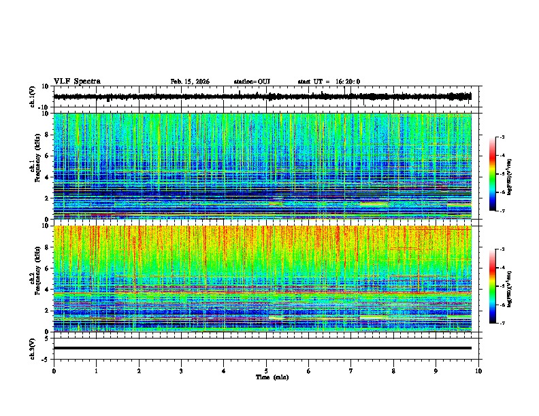This screenshot has width=539, height=416.
Task: Click the time axis tick label "9"
Action: click(x=436, y=371)
